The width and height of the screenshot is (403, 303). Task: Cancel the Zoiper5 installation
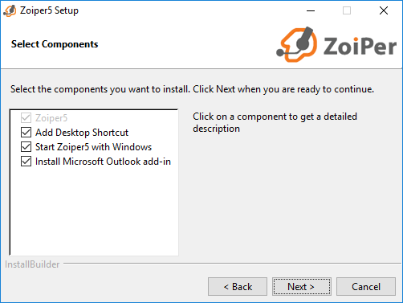coord(366,287)
